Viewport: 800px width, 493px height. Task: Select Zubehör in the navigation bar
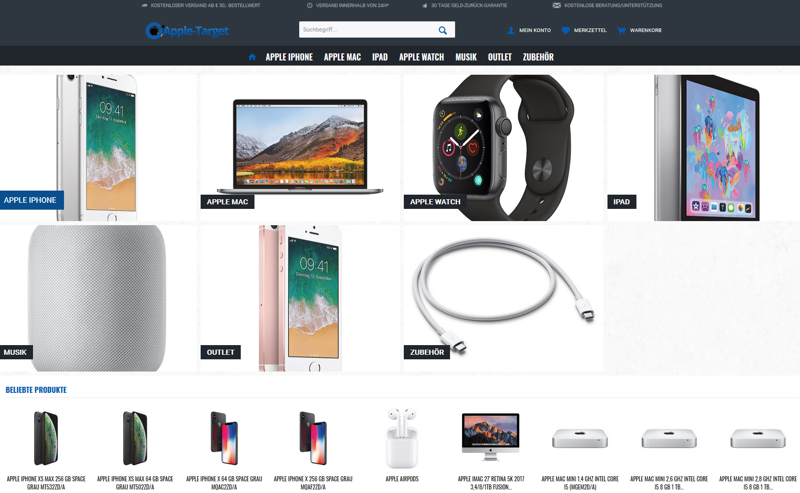click(x=538, y=57)
